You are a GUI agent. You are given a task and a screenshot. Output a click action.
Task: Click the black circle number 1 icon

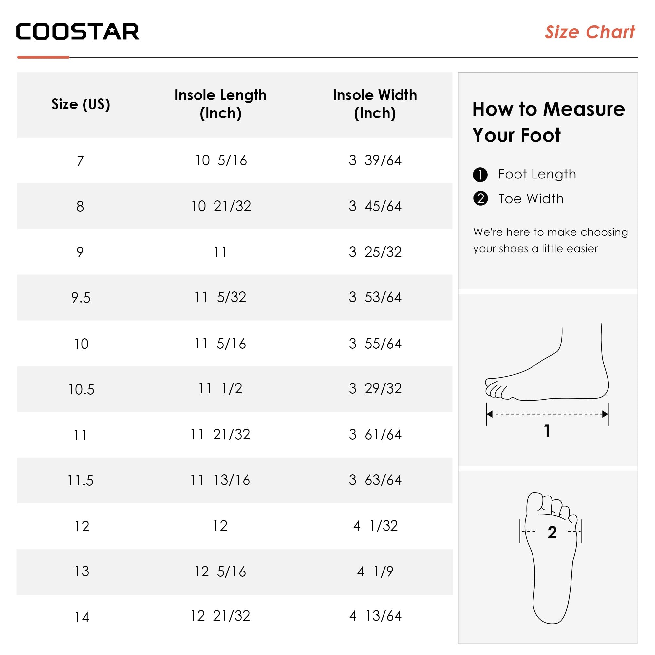[480, 175]
